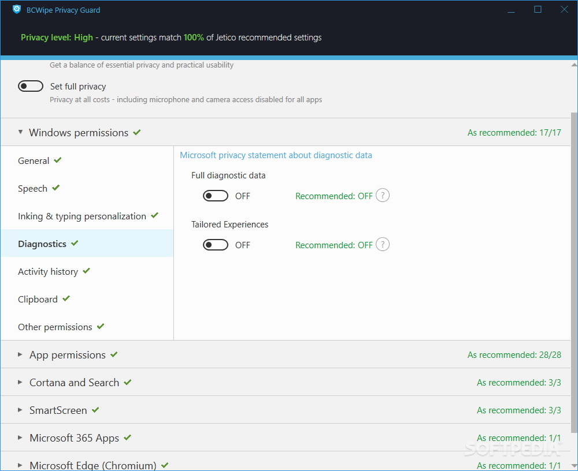The image size is (578, 471).
Task: Expand the Cortana and Search section
Action: 20,382
